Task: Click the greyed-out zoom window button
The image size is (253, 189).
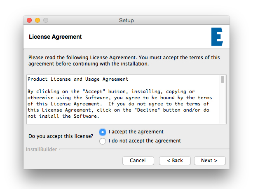Action: [x=46, y=20]
